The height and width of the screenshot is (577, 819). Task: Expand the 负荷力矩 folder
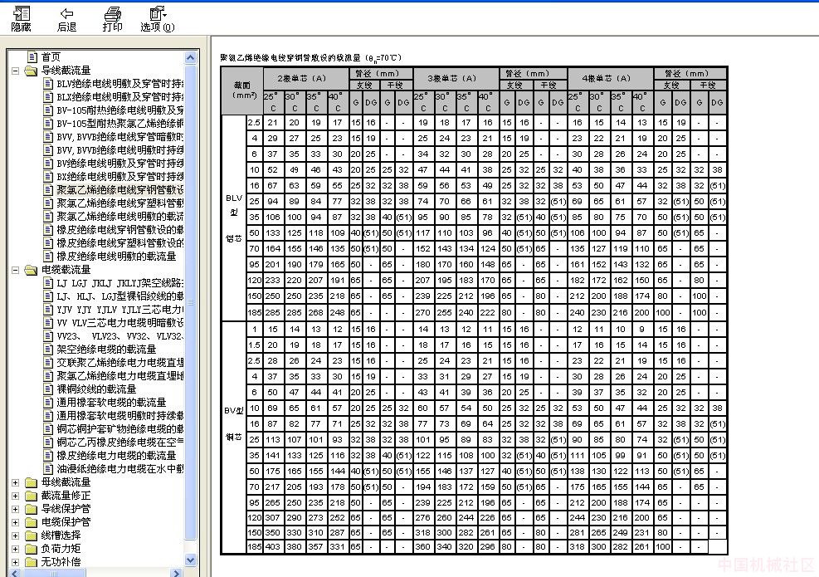(x=16, y=549)
